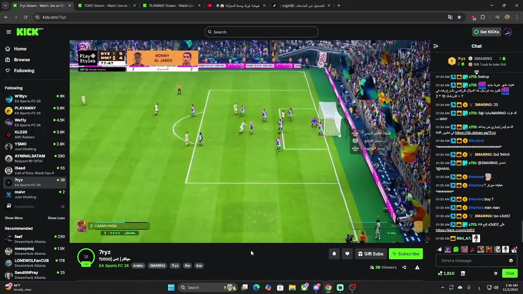
Task: Open PLAYAWAY channel in the following list
Action: coord(35,110)
